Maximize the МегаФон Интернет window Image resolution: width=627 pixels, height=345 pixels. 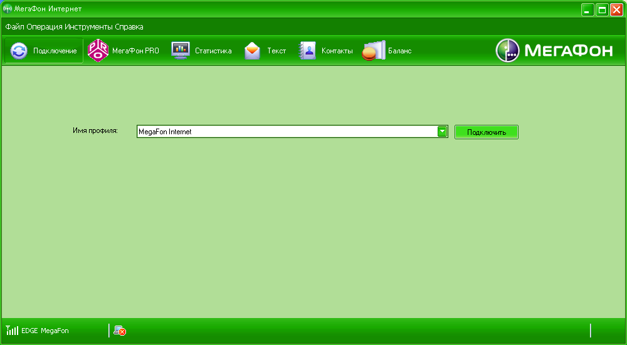coord(602,9)
